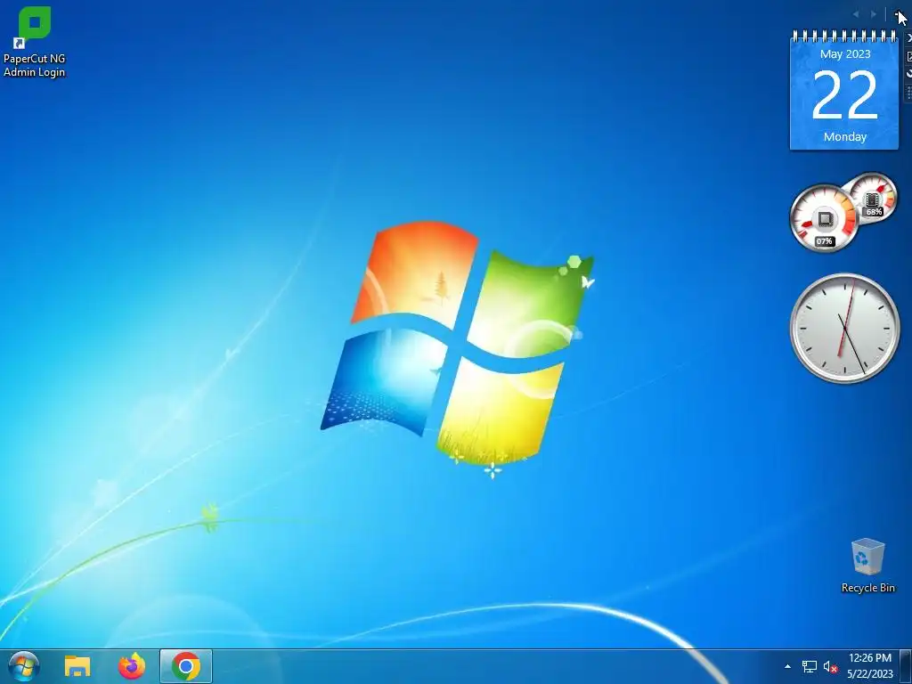Click the memory usage dial showing 68%
The image size is (912, 684).
pyautogui.click(x=873, y=197)
